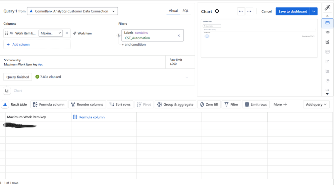Viewport: 335px width, 187px height.
Task: Add a Formula column step
Action: coord(49,104)
